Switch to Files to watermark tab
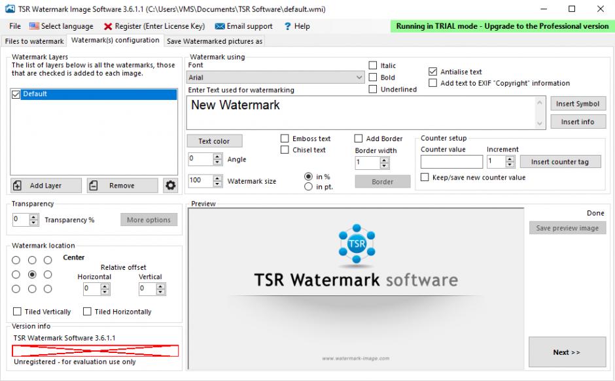 tap(34, 41)
